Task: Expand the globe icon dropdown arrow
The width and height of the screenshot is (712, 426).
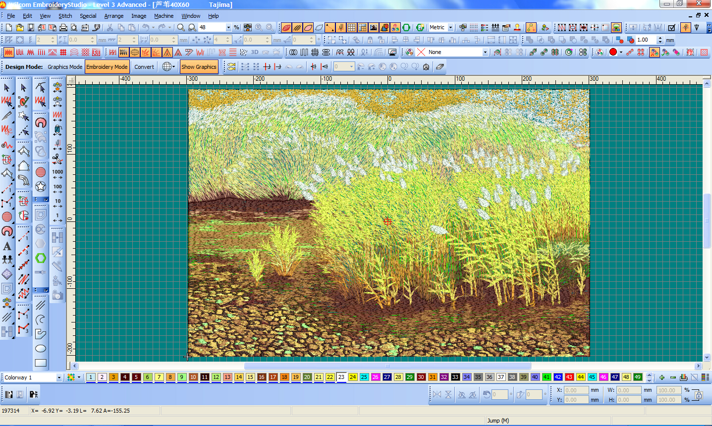Action: click(x=174, y=67)
